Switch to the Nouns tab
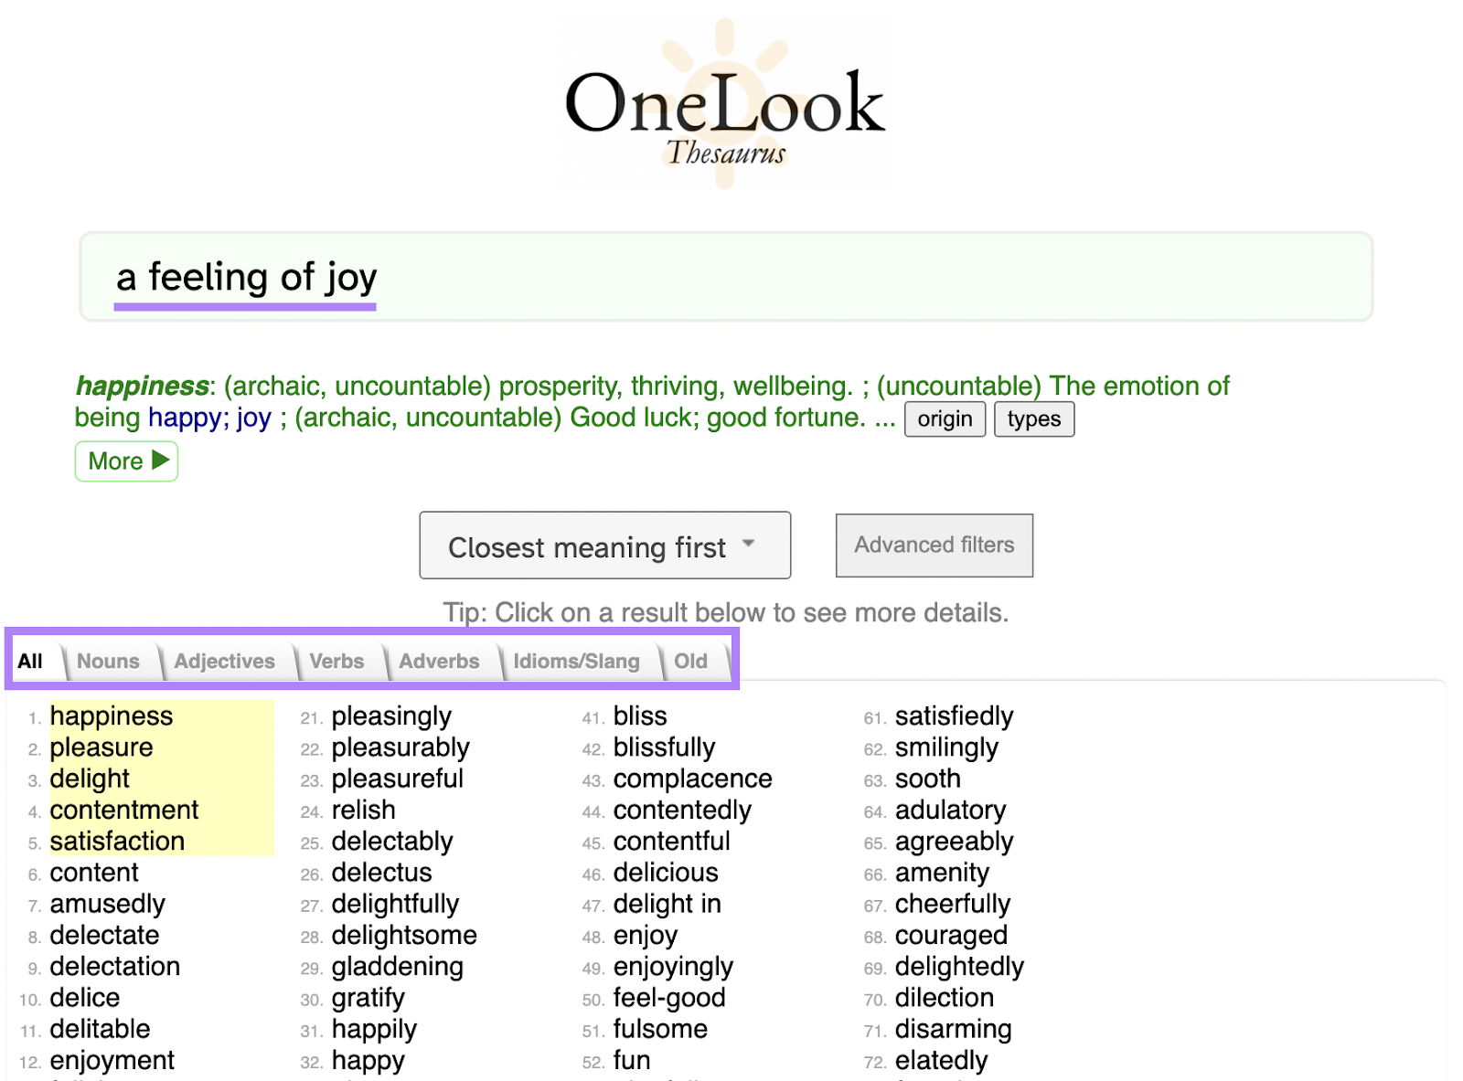 pyautogui.click(x=108, y=662)
